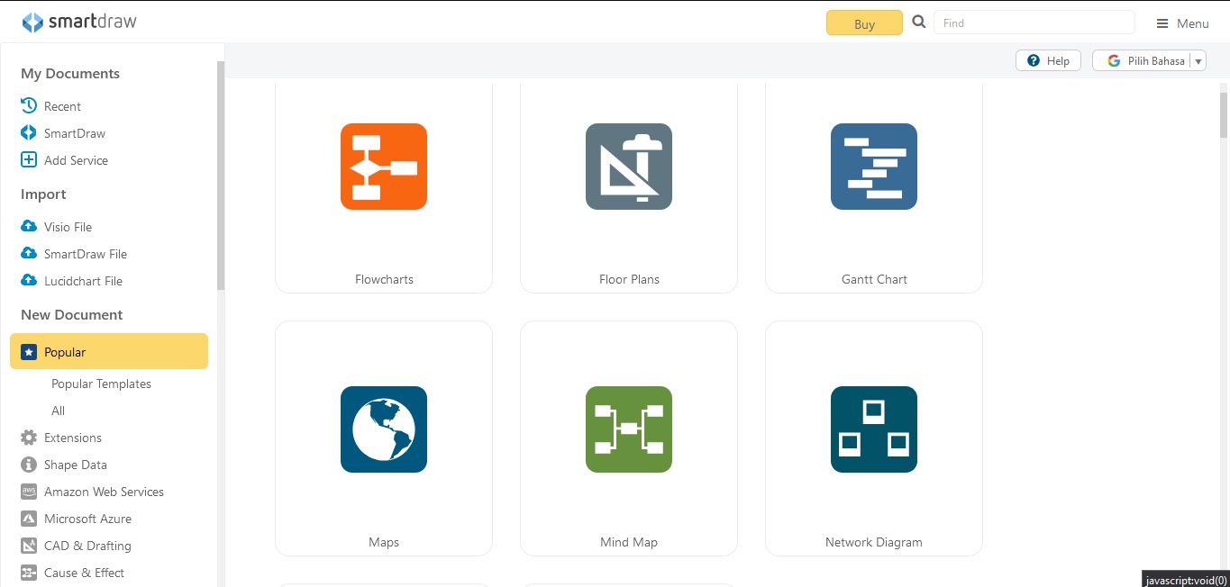Screen dimensions: 1230x587
Task: Click the SmartDraw logo in header
Action: coord(79,23)
